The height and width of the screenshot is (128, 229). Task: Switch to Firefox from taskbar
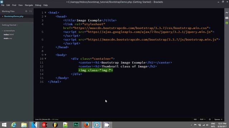coord(87,125)
